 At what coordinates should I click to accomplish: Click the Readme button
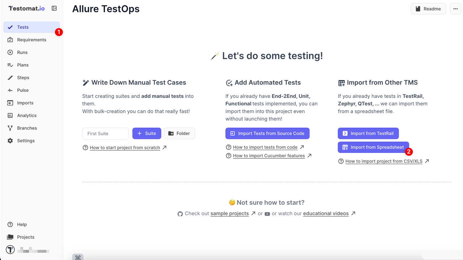point(428,9)
